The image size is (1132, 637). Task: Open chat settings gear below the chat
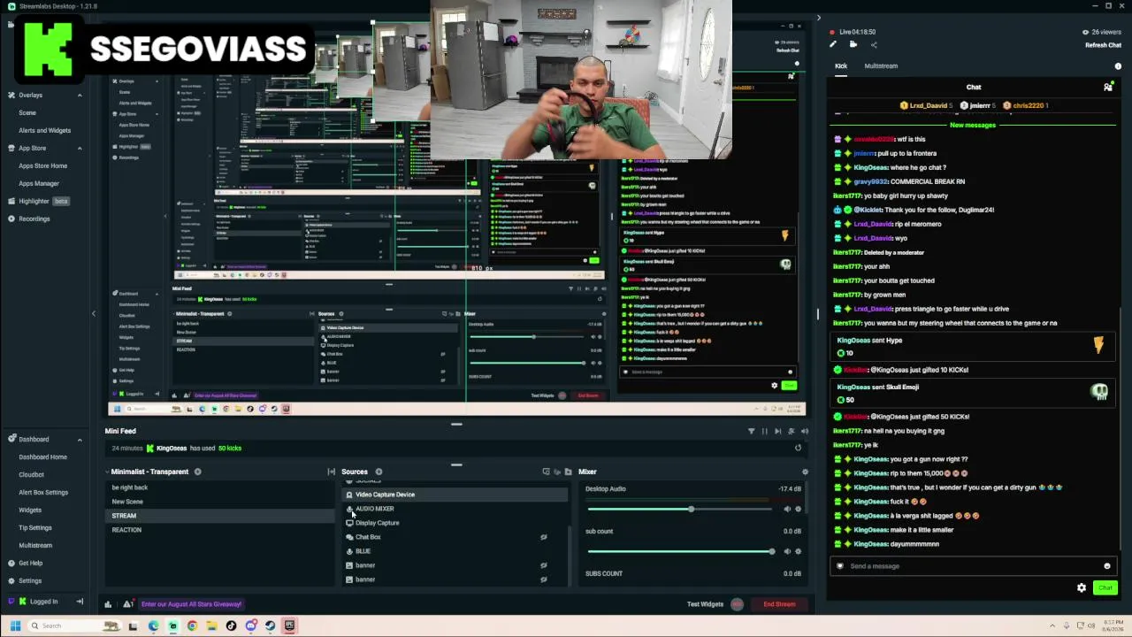(x=1081, y=587)
